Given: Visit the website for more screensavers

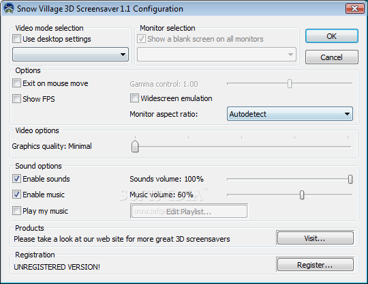Looking at the screenshot, I should click(316, 238).
